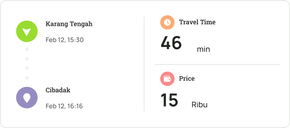
Task: Click the horizontal divider between Travel Time and Price
Action: tap(217, 64)
